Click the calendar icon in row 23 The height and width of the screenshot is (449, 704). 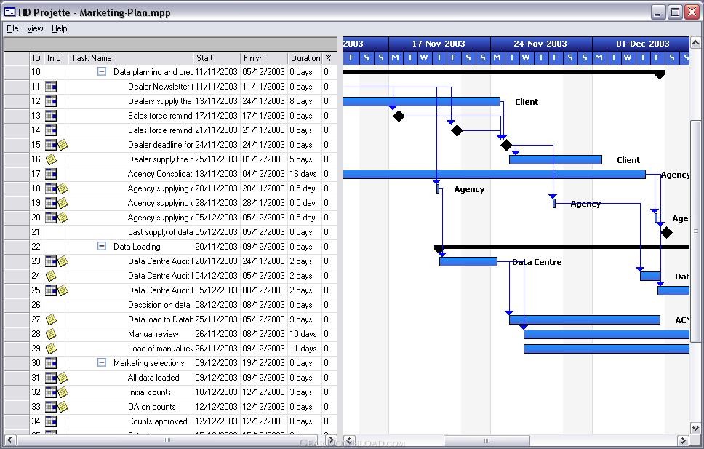coord(51,261)
